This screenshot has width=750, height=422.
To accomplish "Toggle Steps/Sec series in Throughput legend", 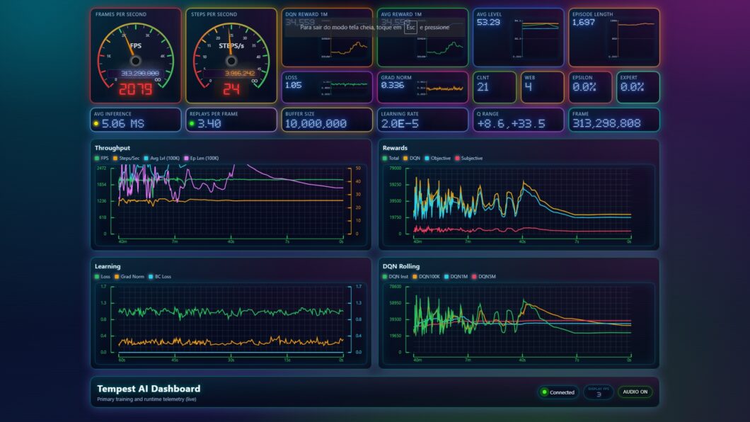I will point(125,158).
